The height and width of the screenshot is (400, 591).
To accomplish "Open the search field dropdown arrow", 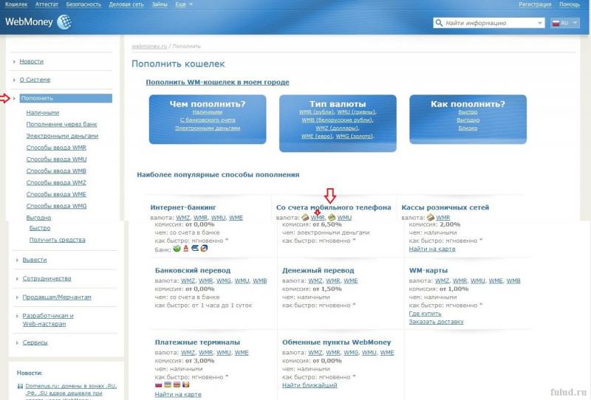I will coord(539,24).
